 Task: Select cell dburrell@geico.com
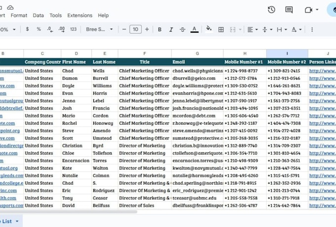[x=197, y=78]
